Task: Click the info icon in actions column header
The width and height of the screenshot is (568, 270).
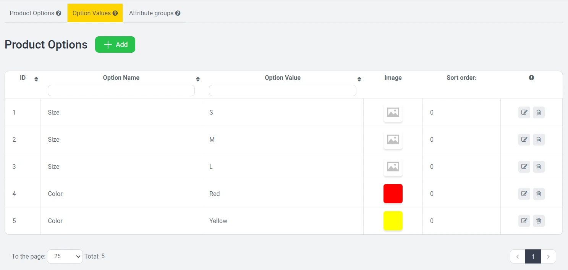Action: pyautogui.click(x=531, y=78)
